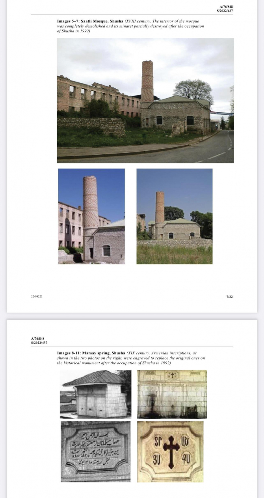This screenshot has width=264, height=498.
Task: Select the close-up minaret photo with blue sky
Action: tap(91, 216)
